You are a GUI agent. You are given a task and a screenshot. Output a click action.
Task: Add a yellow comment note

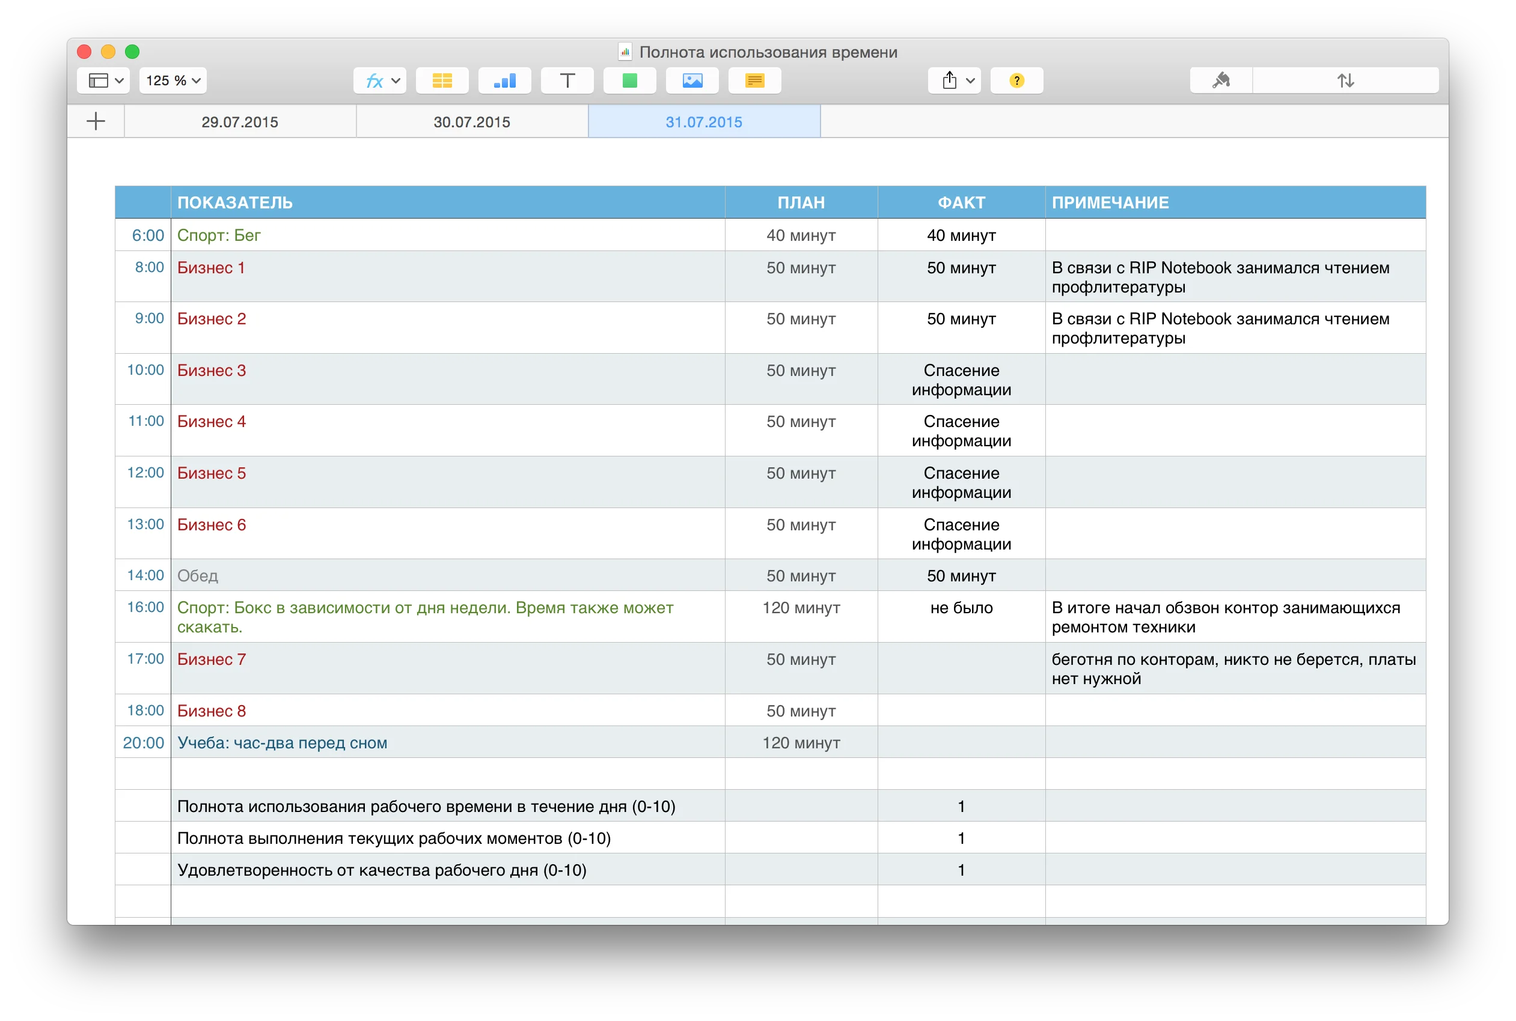[x=755, y=80]
